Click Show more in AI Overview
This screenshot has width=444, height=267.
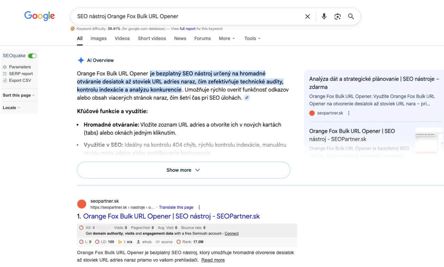183,170
